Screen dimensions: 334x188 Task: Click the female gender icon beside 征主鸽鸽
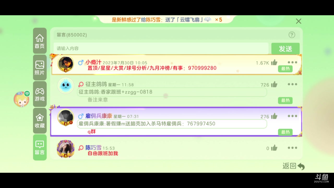(x=81, y=84)
